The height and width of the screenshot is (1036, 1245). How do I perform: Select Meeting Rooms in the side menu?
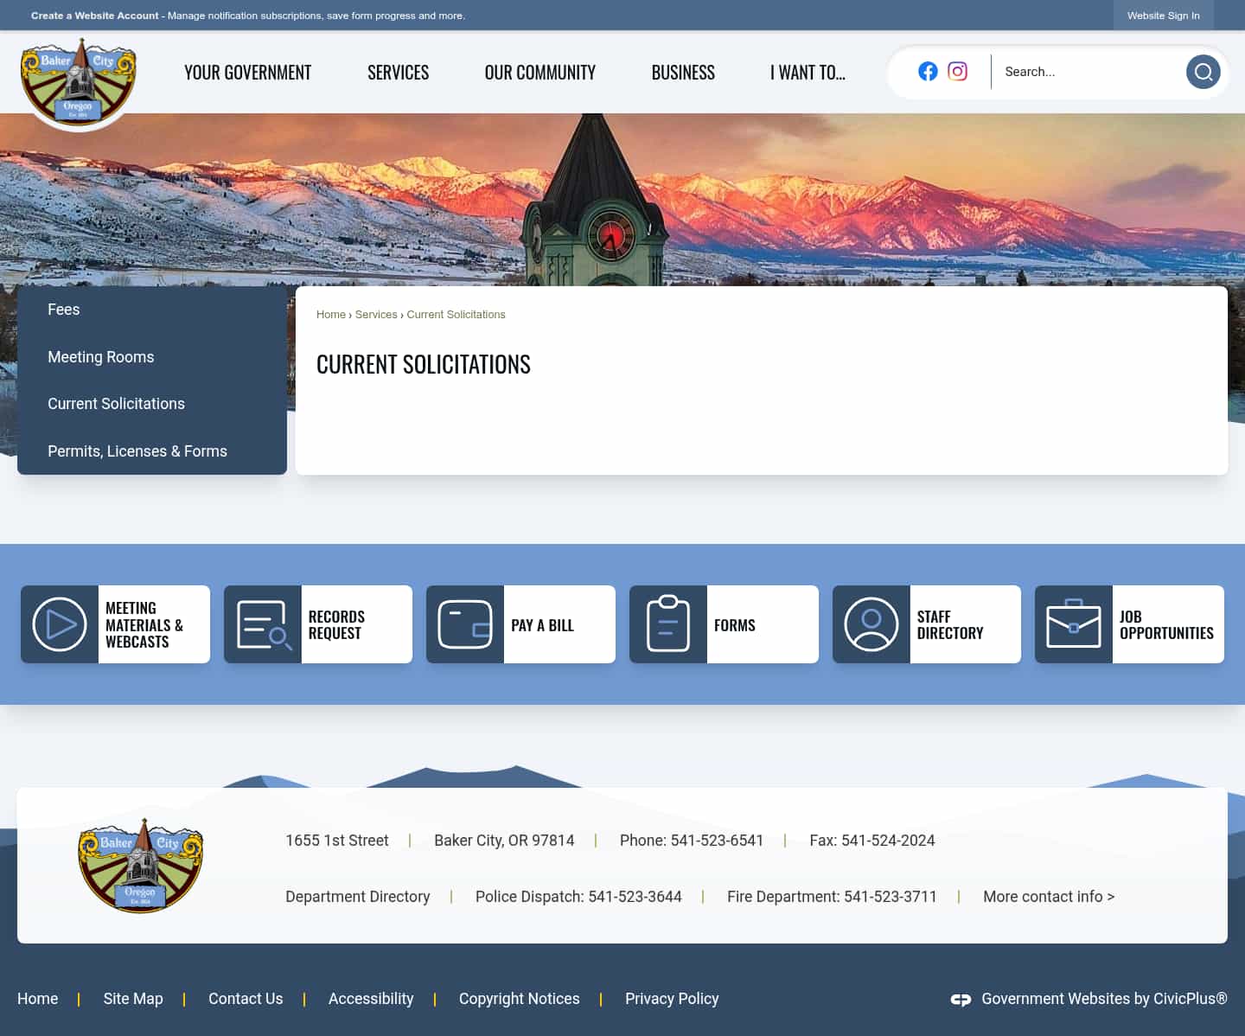[x=152, y=357]
